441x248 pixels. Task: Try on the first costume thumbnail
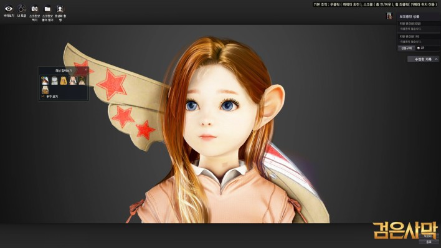tap(45, 80)
